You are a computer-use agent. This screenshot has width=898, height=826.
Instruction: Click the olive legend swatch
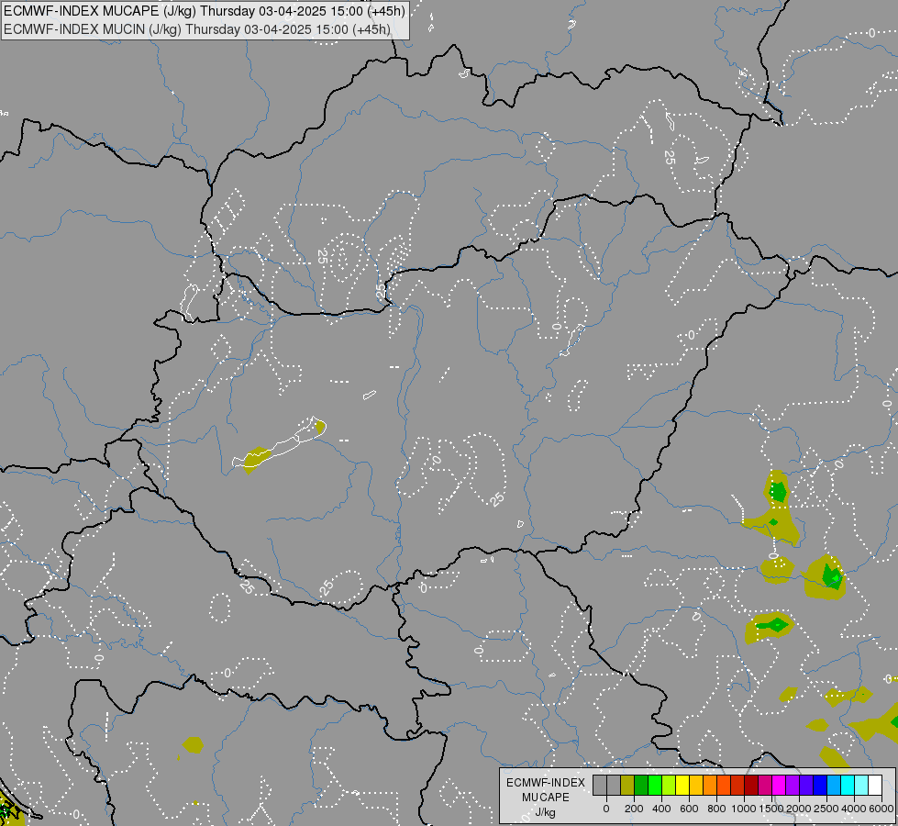pos(627,785)
